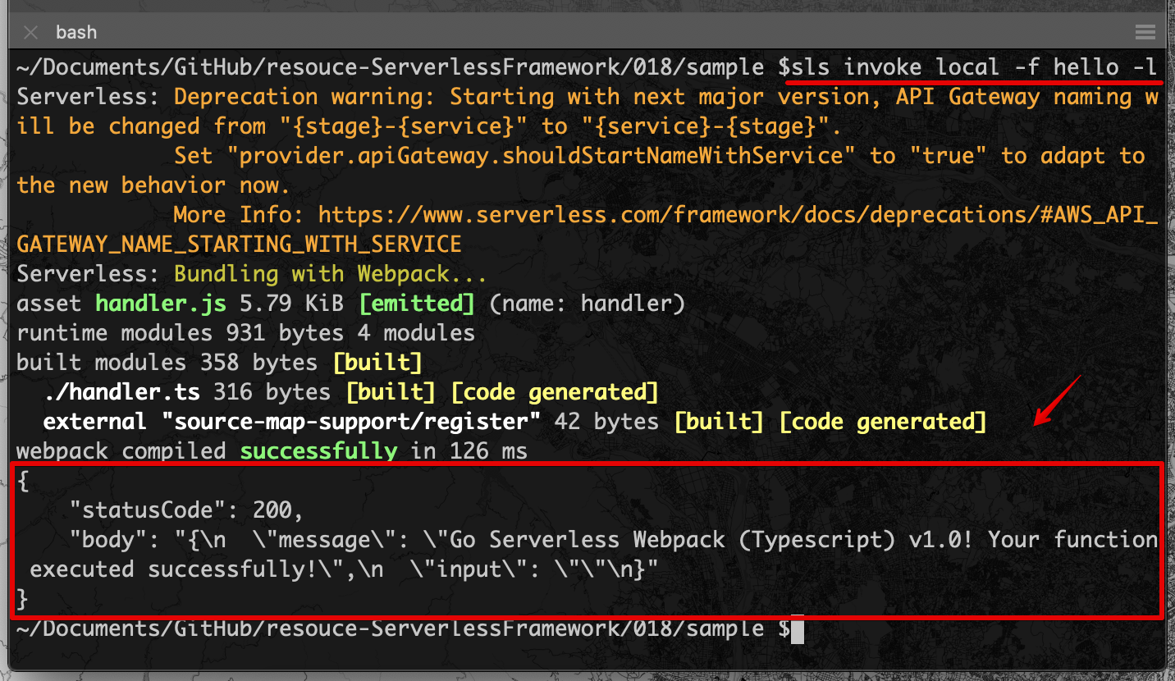Click "in 126 ms" compile time

point(469,451)
